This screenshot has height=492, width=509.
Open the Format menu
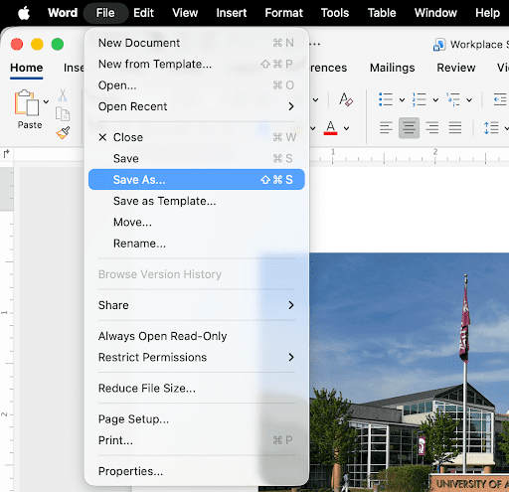point(284,13)
